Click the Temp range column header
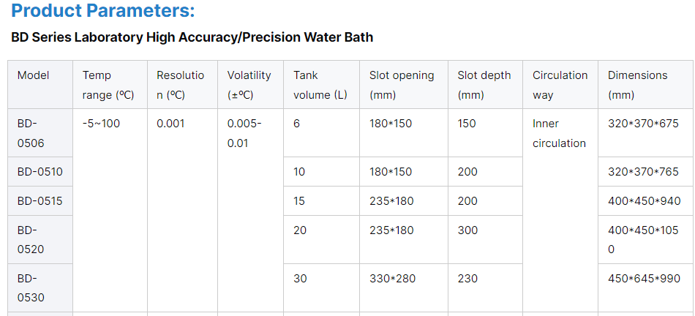Viewport: 695px width, 316px height. [x=108, y=85]
